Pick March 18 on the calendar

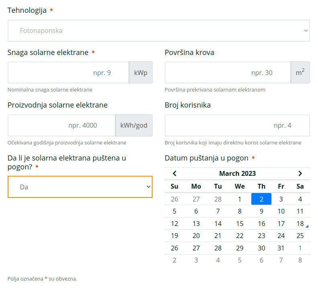coord(300,224)
